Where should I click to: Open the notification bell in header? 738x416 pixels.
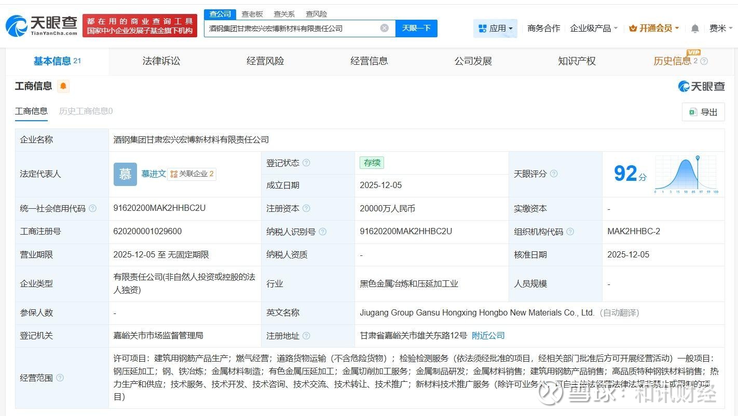(x=695, y=28)
